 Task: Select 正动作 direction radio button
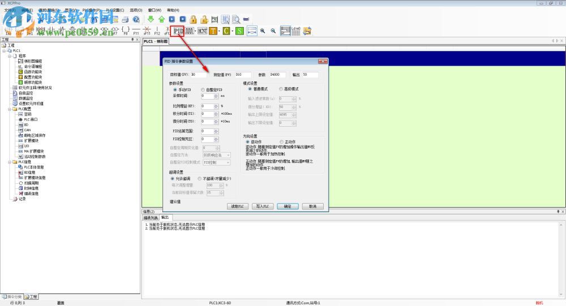281,142
